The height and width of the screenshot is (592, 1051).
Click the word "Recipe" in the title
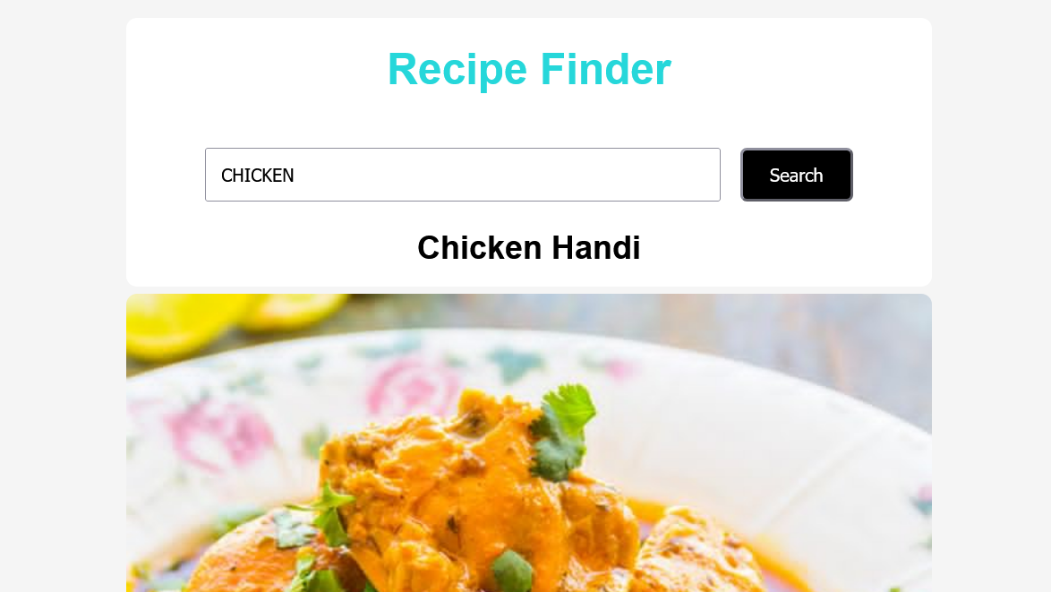(x=457, y=69)
